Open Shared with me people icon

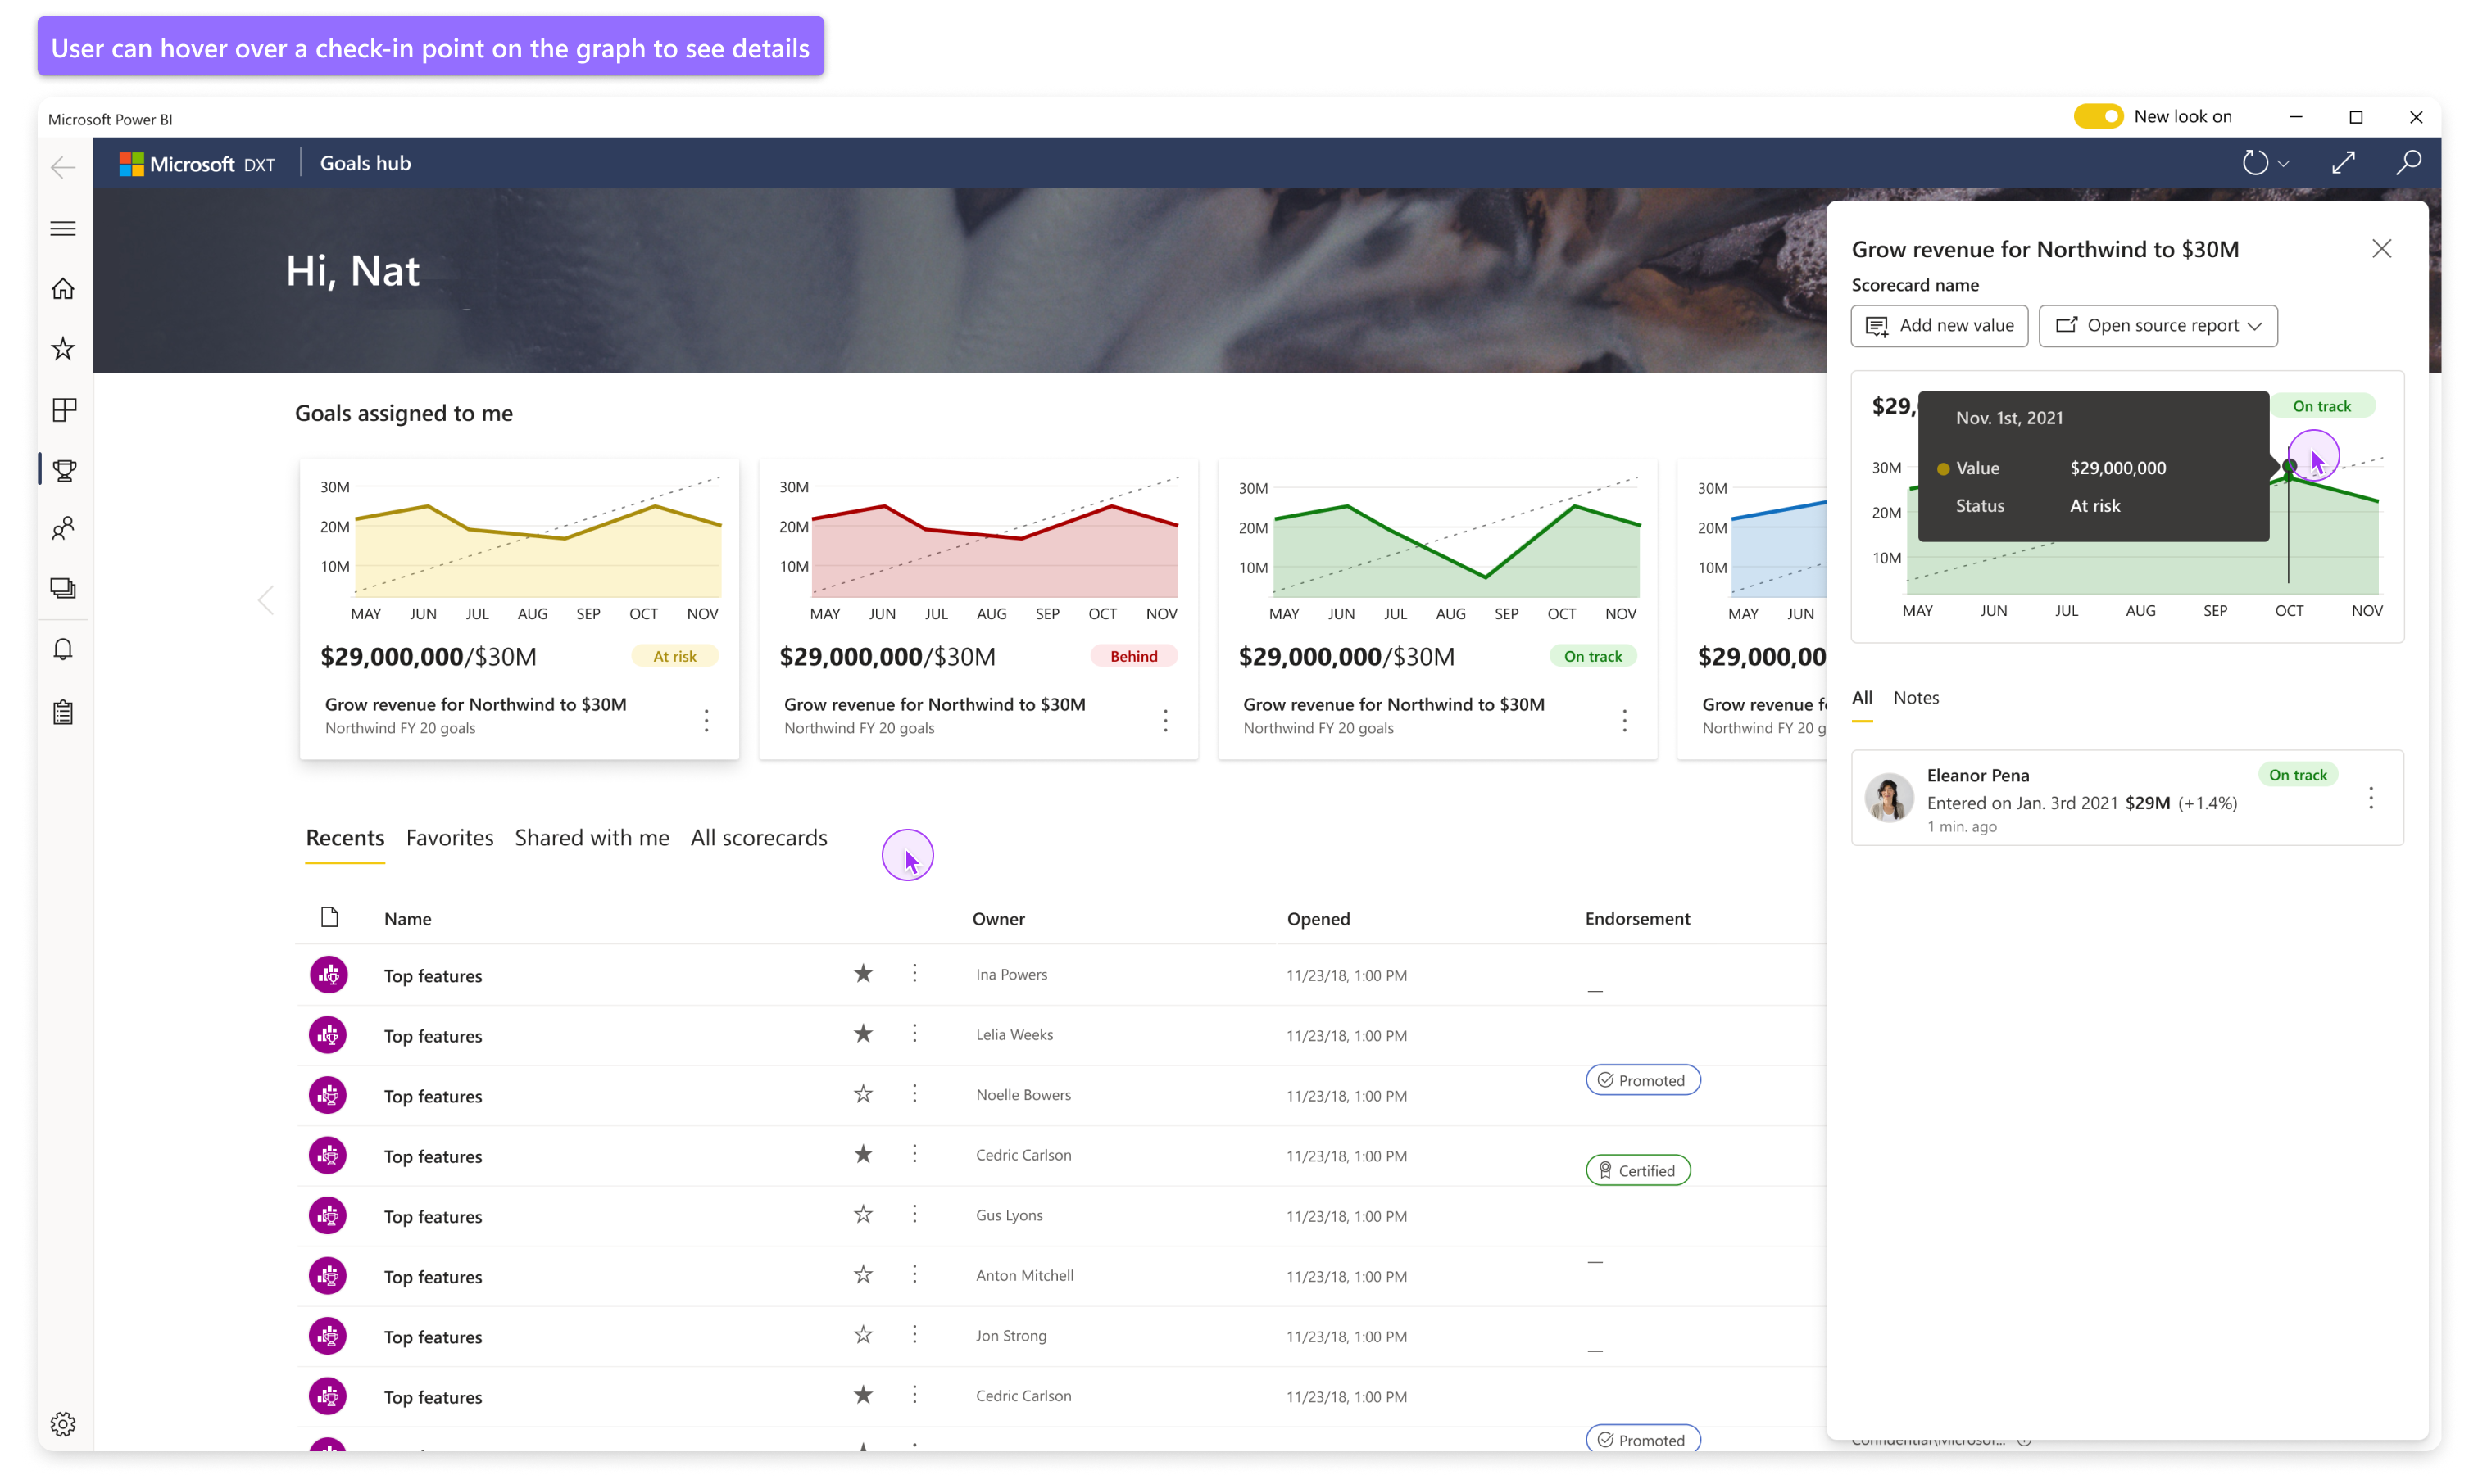pos(63,528)
